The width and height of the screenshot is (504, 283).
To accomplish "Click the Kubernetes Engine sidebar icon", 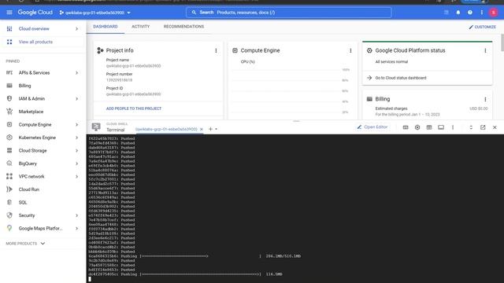I will 9,138.
